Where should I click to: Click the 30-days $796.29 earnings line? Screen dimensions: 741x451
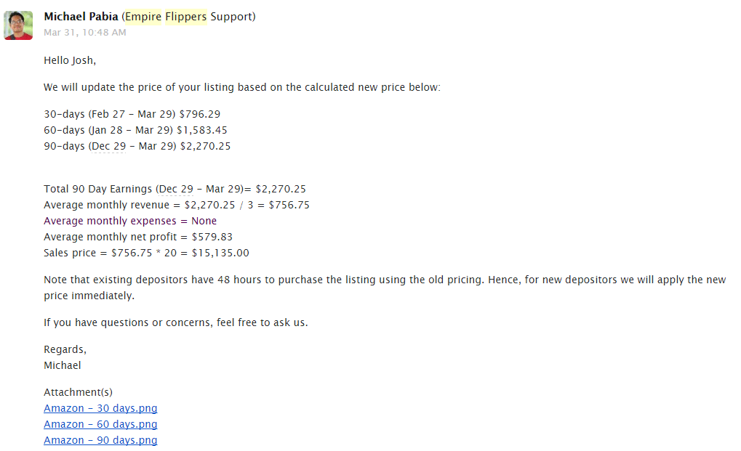click(132, 114)
